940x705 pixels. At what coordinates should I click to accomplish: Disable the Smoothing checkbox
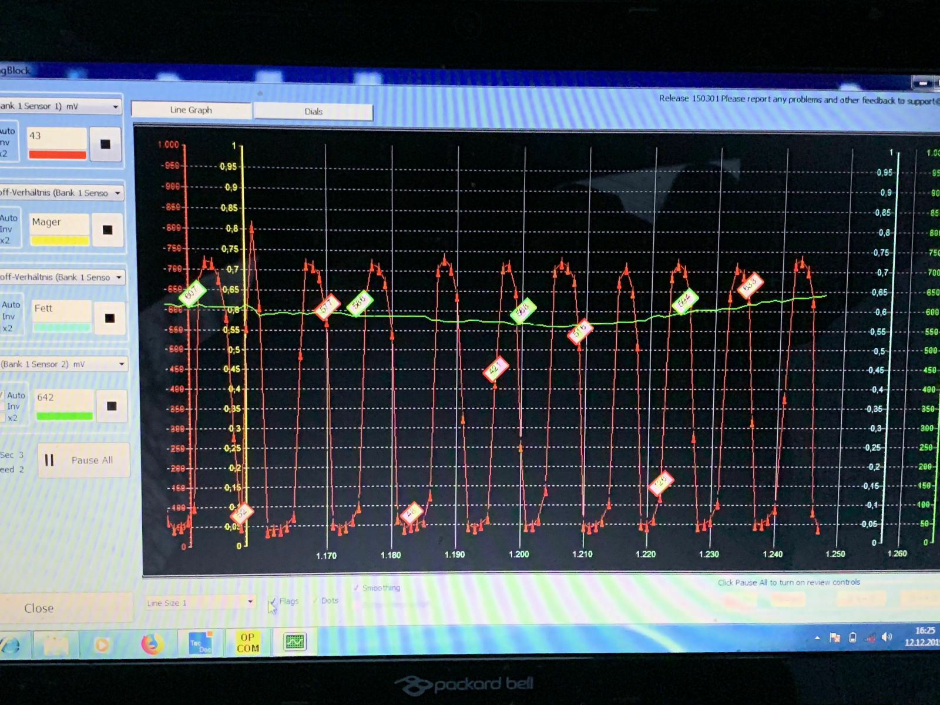coord(357,587)
